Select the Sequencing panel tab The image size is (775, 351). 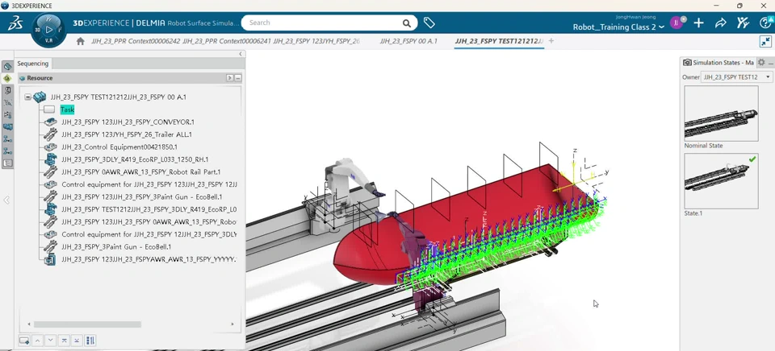[32, 63]
